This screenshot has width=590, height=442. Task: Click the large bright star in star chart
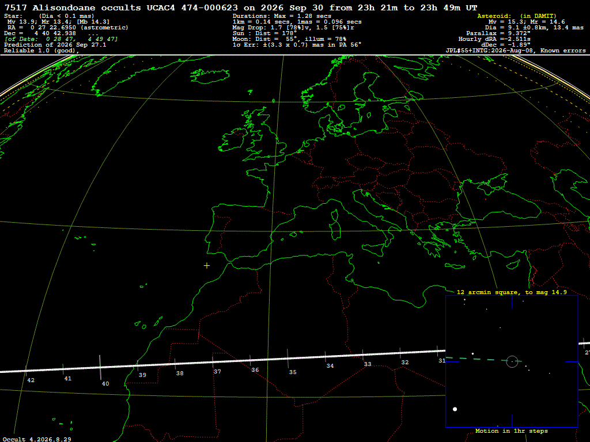(x=455, y=409)
